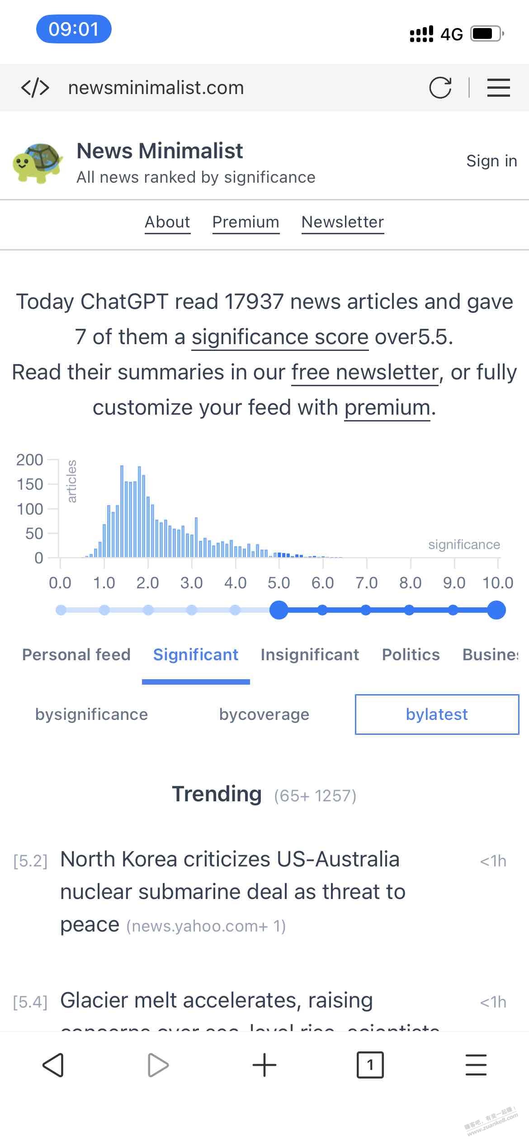The width and height of the screenshot is (529, 1145).
Task: Select the bycoverage sort option
Action: pyautogui.click(x=264, y=714)
